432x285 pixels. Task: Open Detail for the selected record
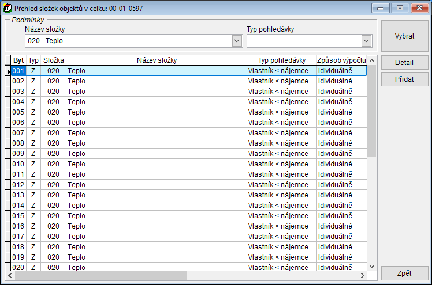(x=404, y=63)
